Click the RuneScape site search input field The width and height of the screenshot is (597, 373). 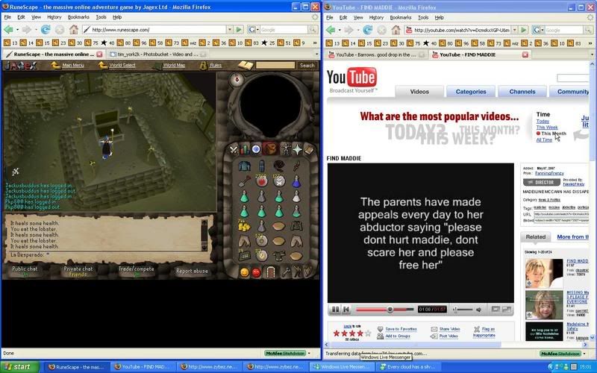point(275,66)
